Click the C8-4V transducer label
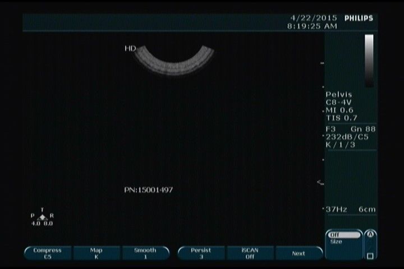Screen dimensions: 404x269 [339, 103]
